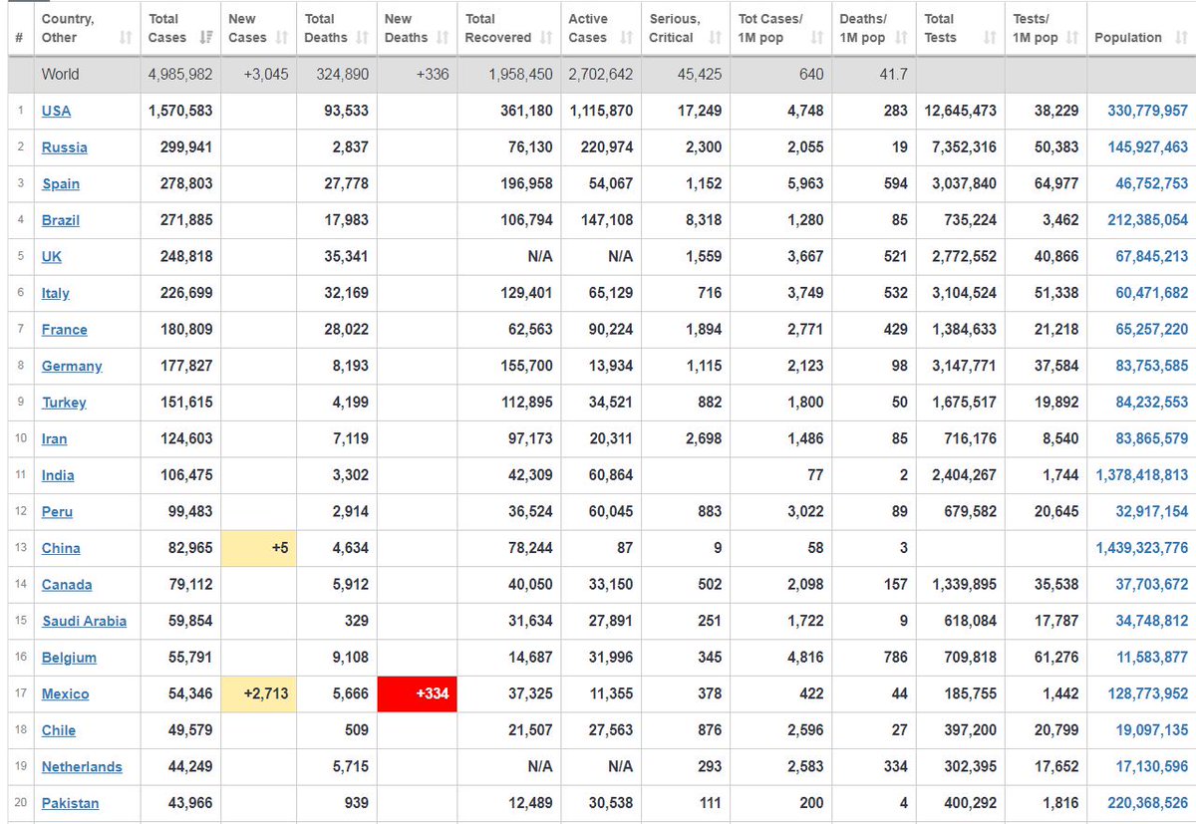
Task: Open the Germany country link
Action: pos(72,366)
